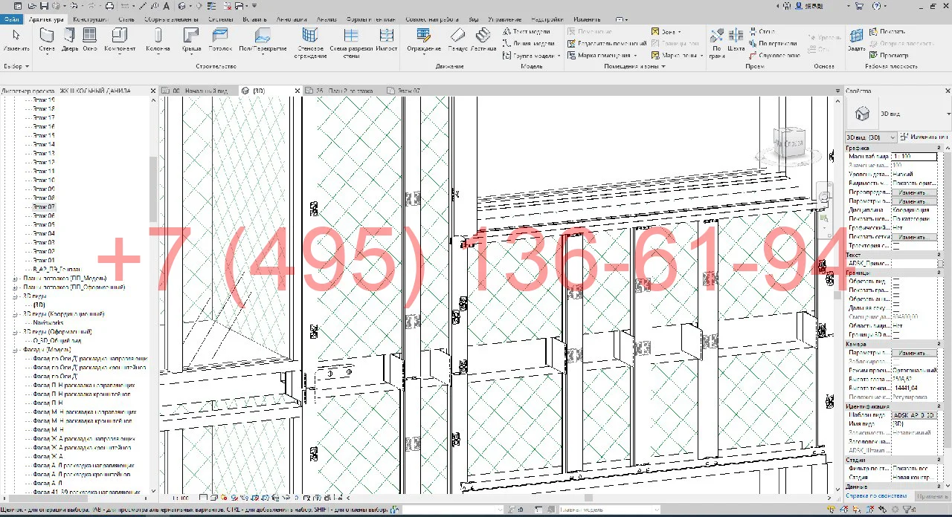Select the Дверь (Door) tool
This screenshot has width=952, height=517.
tap(69, 39)
